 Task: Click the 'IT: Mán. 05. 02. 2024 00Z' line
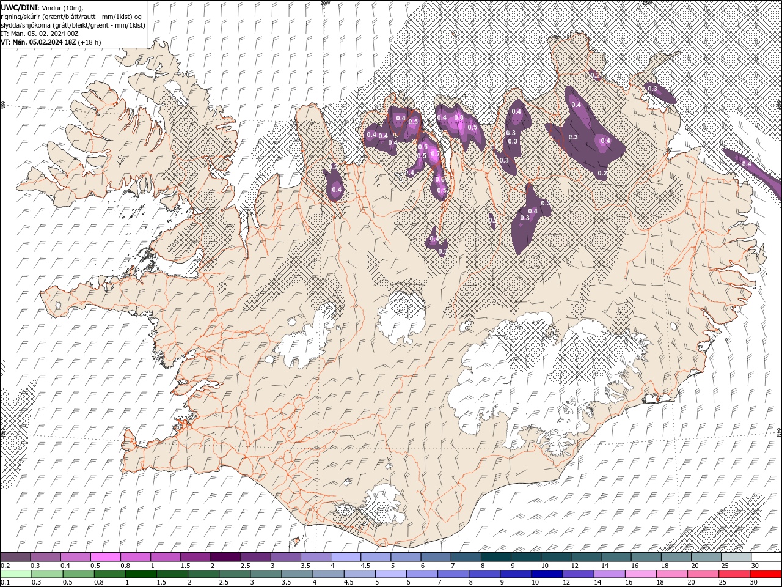pyautogui.click(x=38, y=34)
